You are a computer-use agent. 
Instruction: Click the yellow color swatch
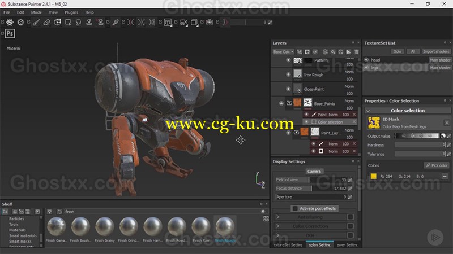(374, 176)
